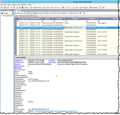Switch to the Event Log view
Image resolution: width=120 pixels, height=115 pixels.
[x=19, y=13]
